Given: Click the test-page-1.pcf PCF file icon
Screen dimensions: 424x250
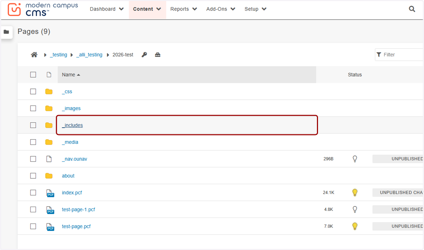Looking at the screenshot, I should 50,210.
